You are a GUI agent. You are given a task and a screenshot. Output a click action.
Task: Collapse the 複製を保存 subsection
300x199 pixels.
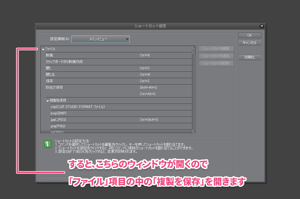pos(47,101)
